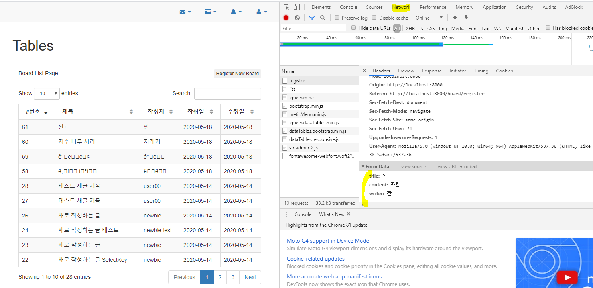The image size is (593, 288).
Task: Open the Response tab of the request
Action: pyautogui.click(x=431, y=71)
